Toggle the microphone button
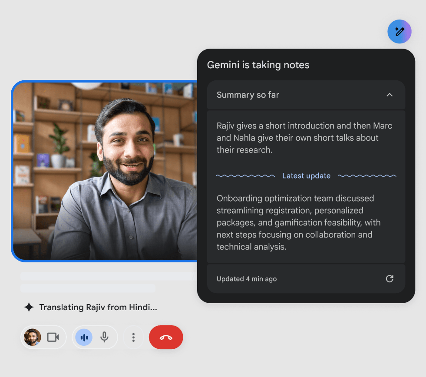The height and width of the screenshot is (377, 426). click(104, 337)
